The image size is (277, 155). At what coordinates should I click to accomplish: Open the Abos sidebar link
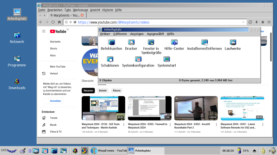coord(53,55)
